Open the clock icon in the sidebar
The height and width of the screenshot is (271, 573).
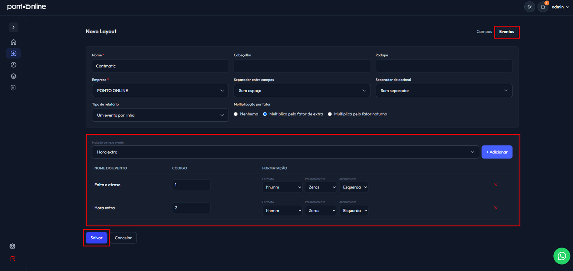point(13,65)
